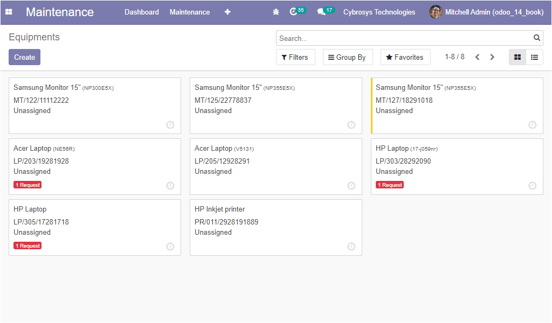Open 1 Request badge on Acer Laptop NE56R
This screenshot has width=552, height=323.
click(x=27, y=185)
